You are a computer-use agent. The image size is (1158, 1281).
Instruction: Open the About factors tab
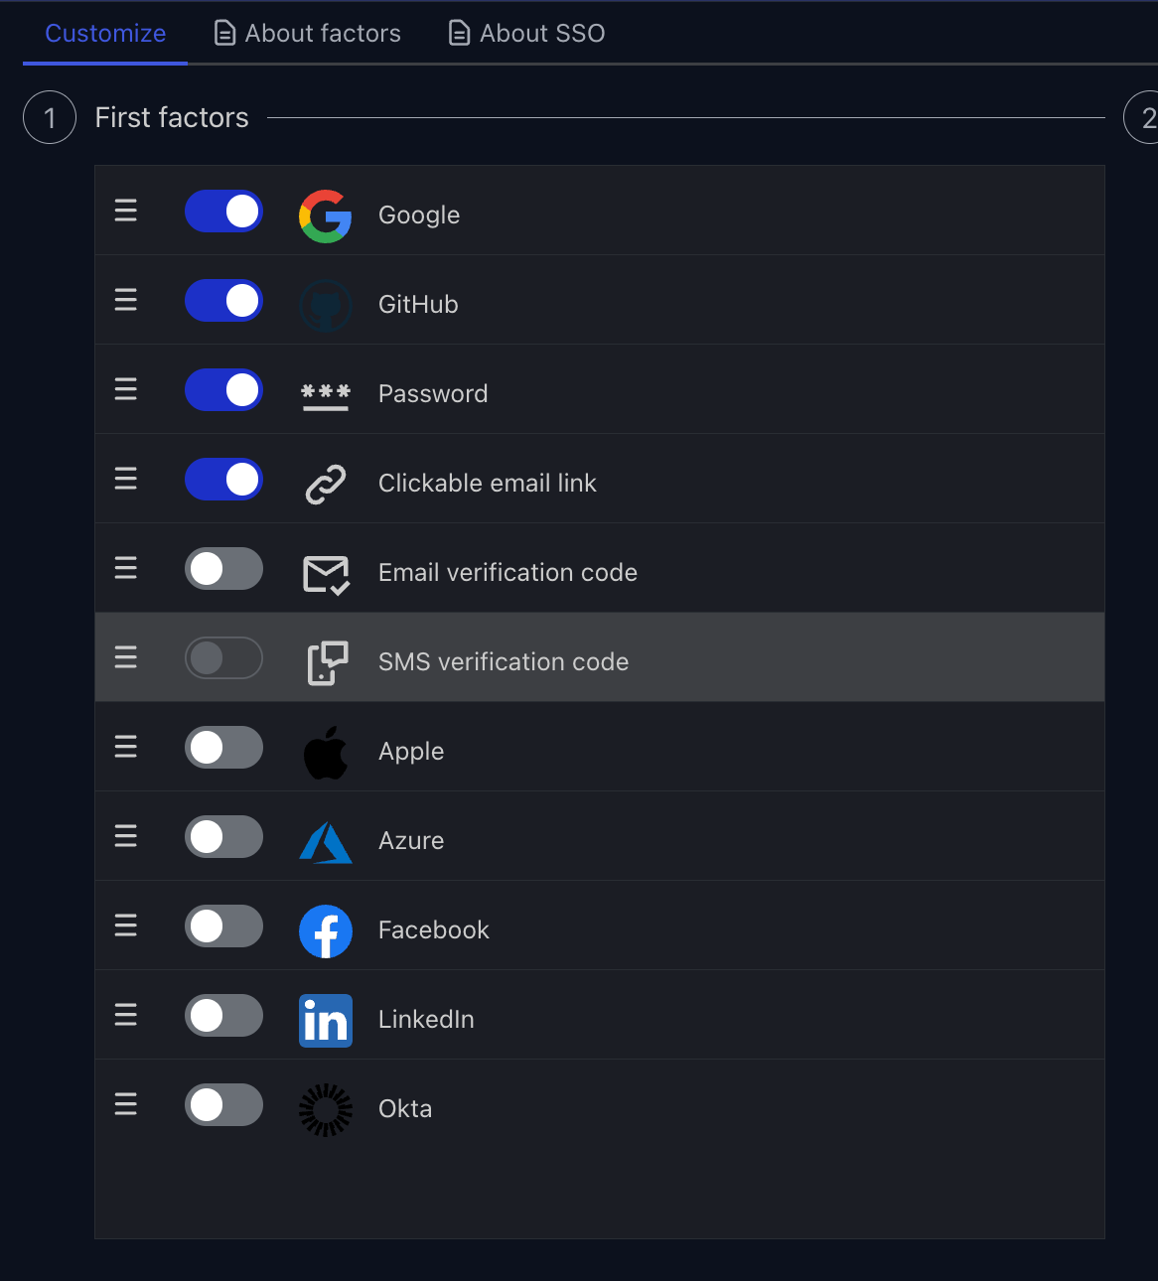[x=308, y=33]
